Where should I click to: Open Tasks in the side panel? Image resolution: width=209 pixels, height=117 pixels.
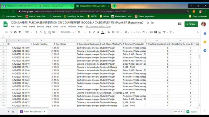[x=205, y=51]
